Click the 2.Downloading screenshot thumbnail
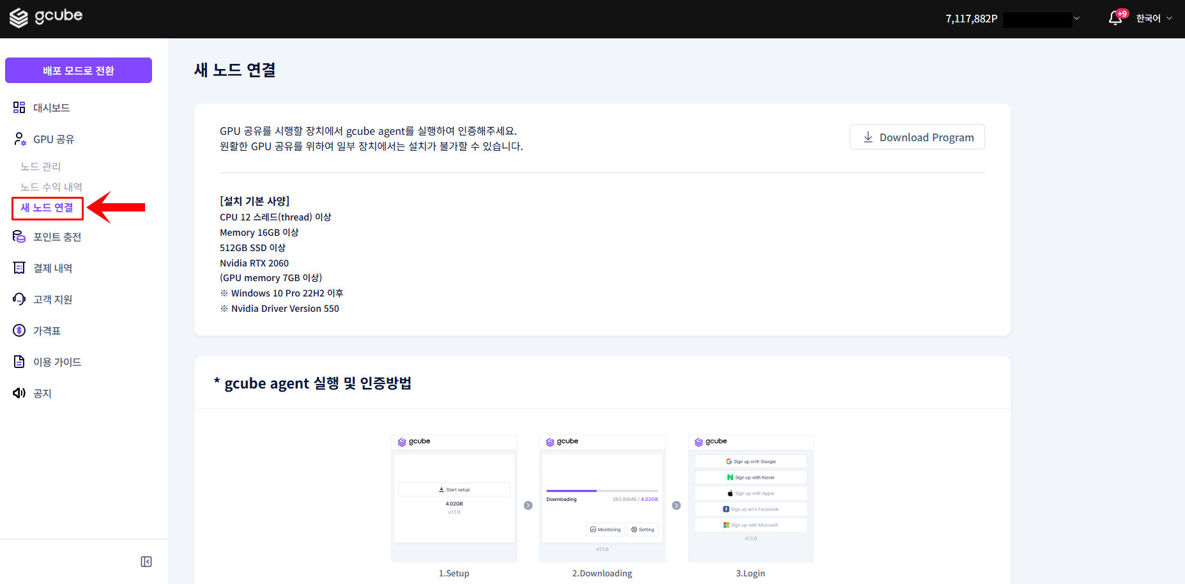Viewport: 1185px width, 584px height. point(602,498)
